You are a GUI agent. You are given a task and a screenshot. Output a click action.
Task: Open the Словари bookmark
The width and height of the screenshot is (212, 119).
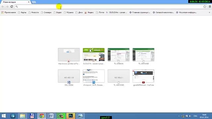(46, 13)
